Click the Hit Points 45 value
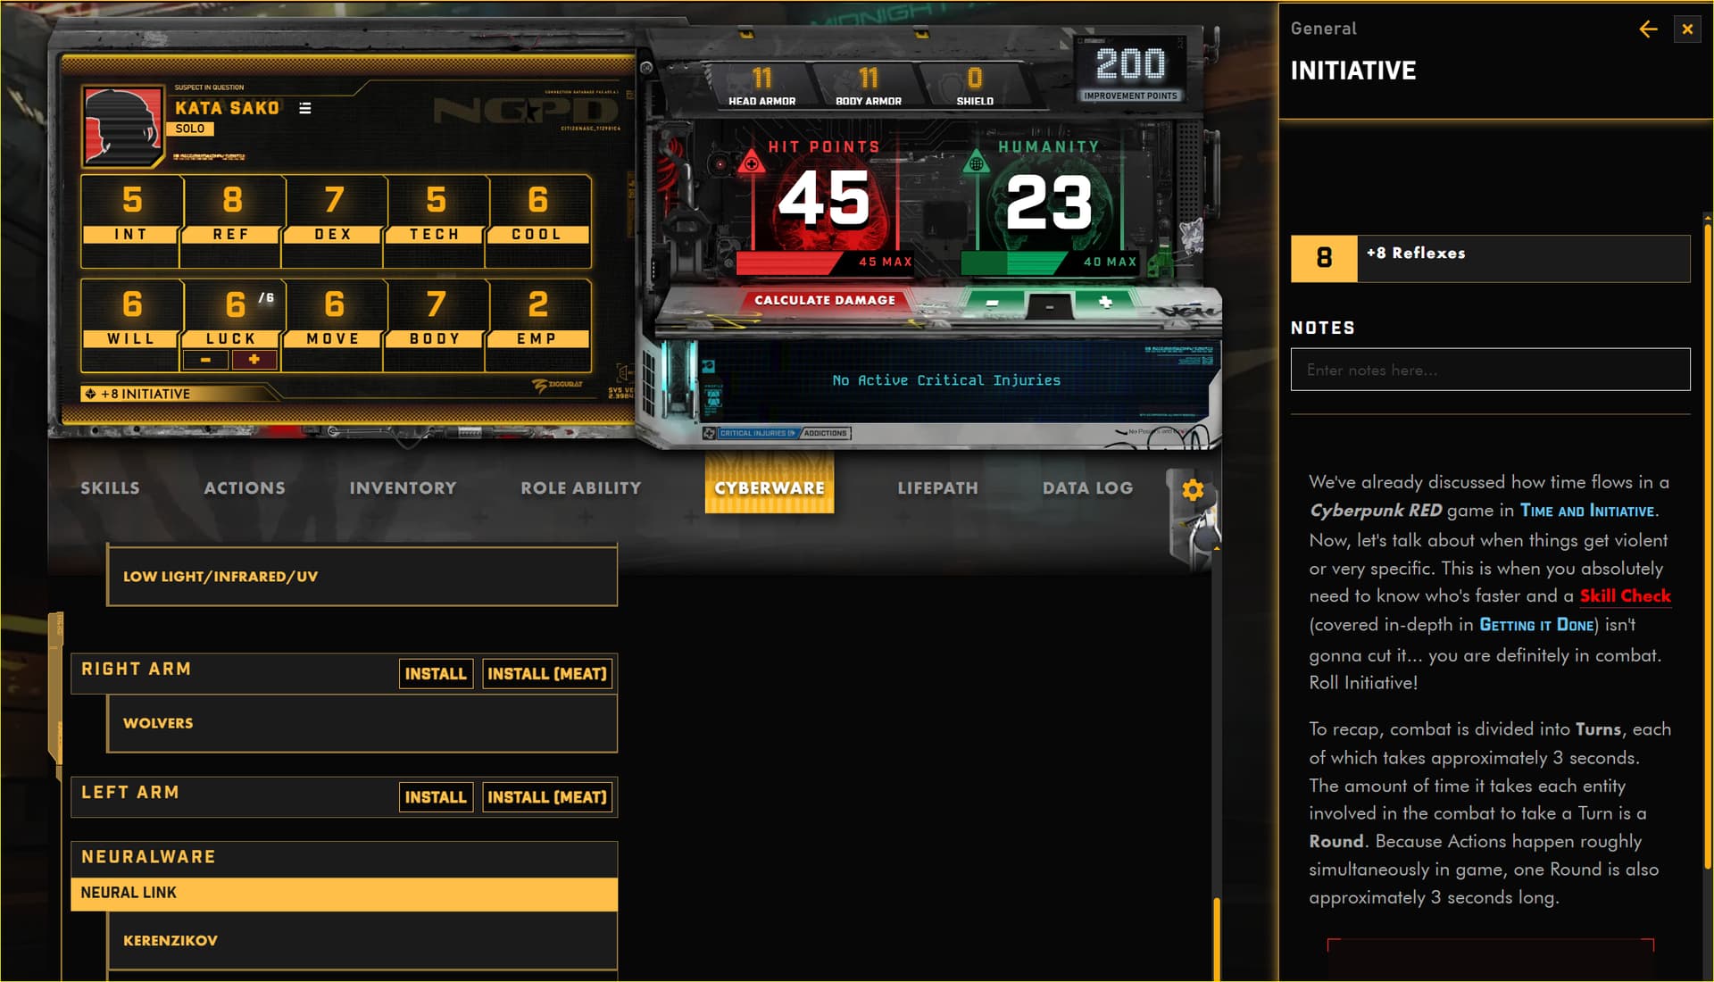The height and width of the screenshot is (982, 1714). click(823, 200)
